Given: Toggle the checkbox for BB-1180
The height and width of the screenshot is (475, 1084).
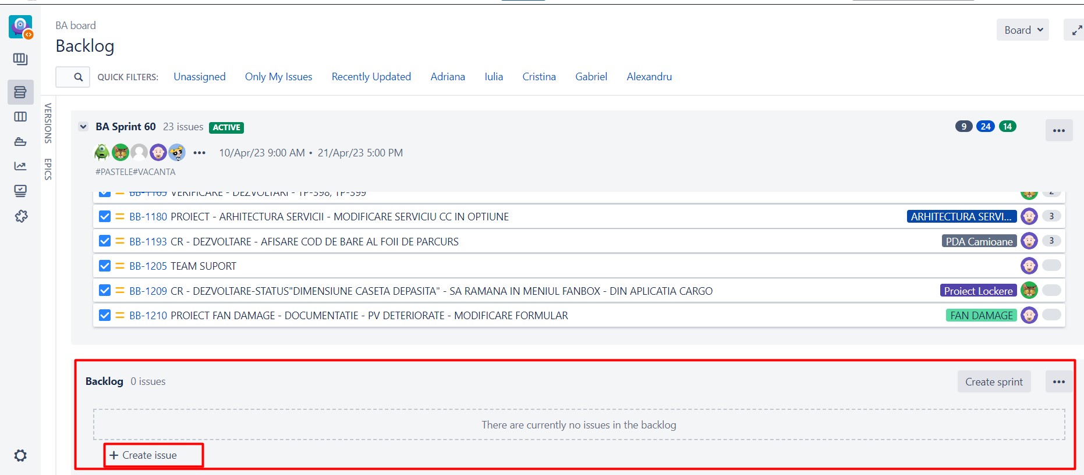Looking at the screenshot, I should 105,216.
